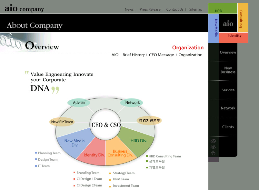Click the About Company banner title
The height and width of the screenshot is (190, 259).
click(x=35, y=25)
